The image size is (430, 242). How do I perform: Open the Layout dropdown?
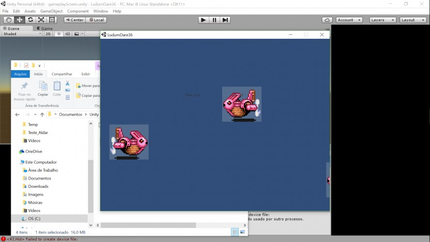[x=413, y=20]
